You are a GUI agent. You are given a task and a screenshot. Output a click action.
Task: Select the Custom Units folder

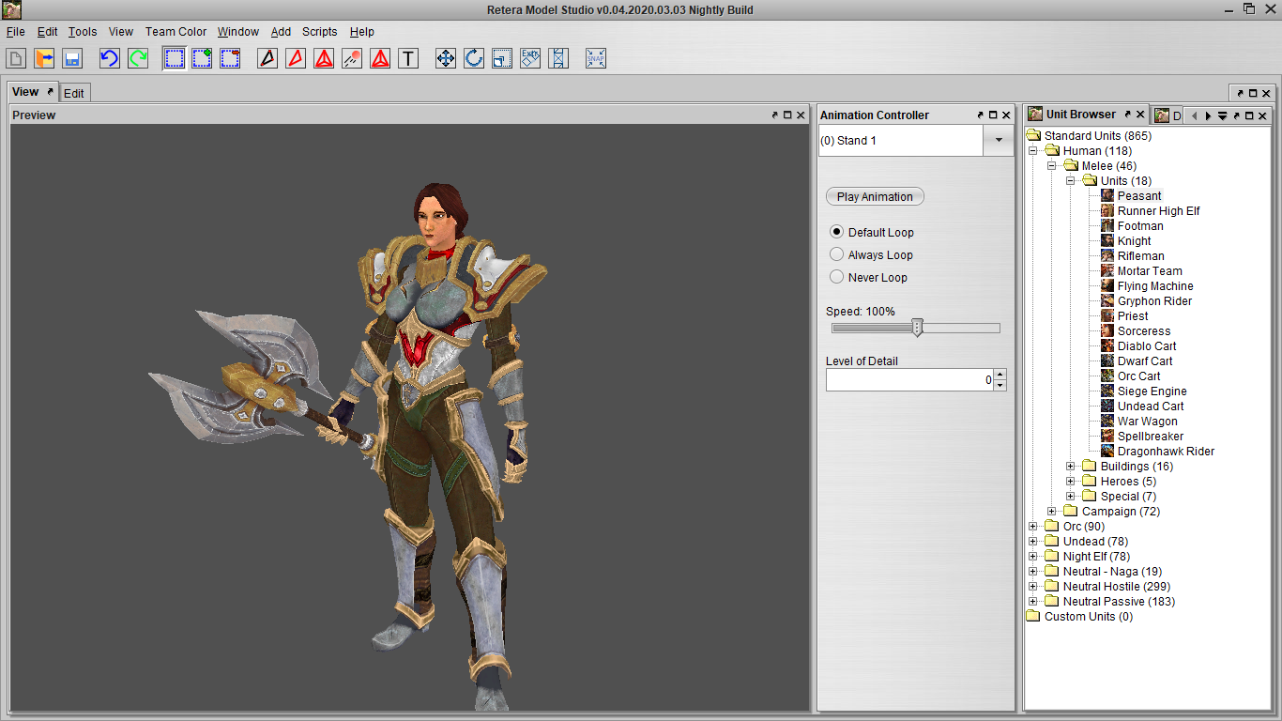click(x=1089, y=617)
